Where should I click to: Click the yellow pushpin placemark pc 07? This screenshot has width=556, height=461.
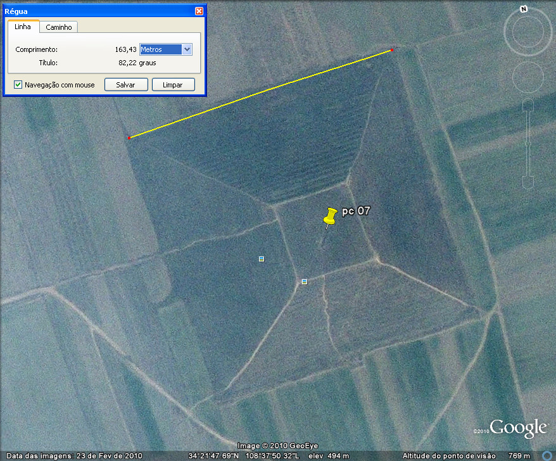[329, 217]
